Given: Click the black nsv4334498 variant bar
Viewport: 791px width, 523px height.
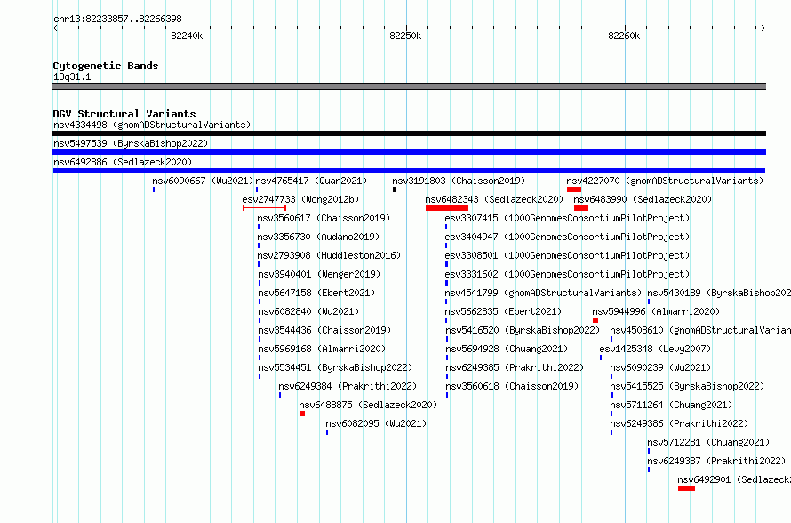Looking at the screenshot, I should click(409, 133).
